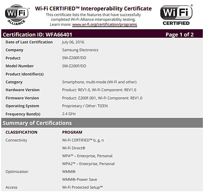Select the July 06, 2016 date value

(73, 42)
